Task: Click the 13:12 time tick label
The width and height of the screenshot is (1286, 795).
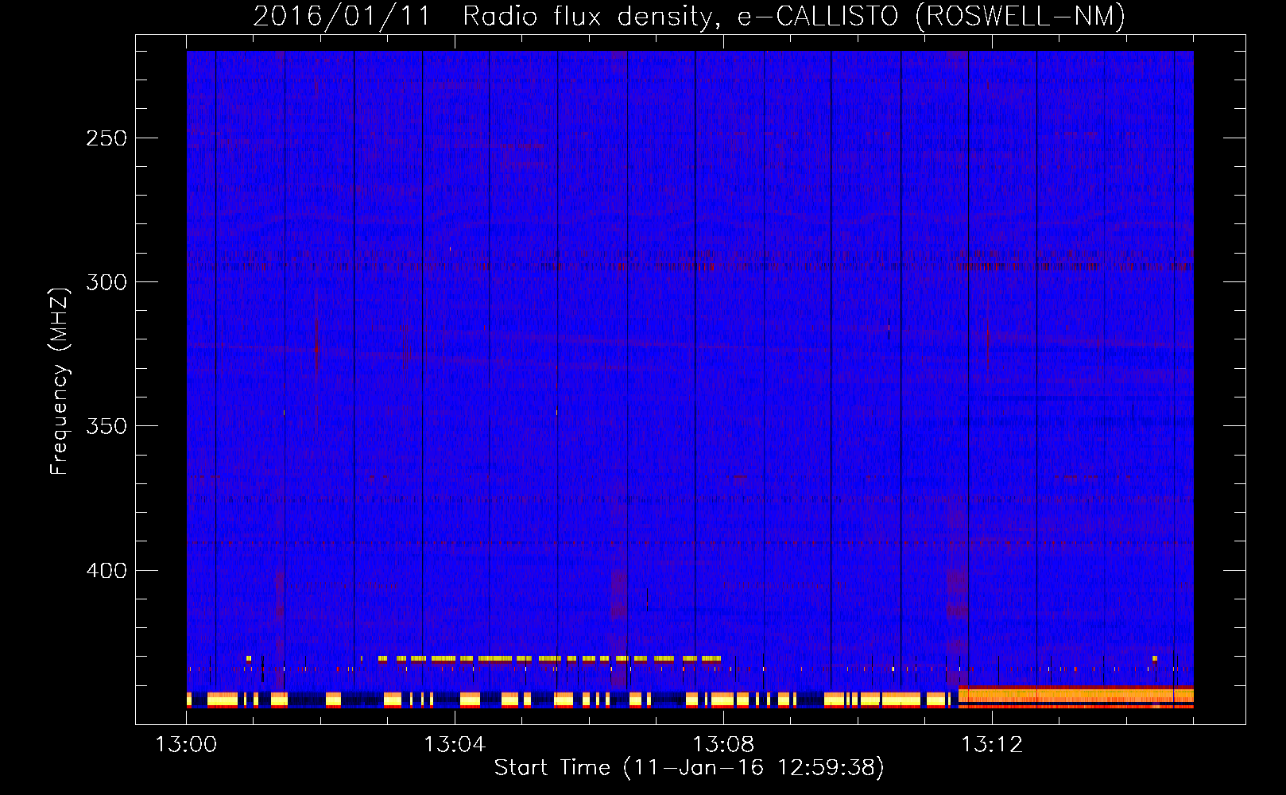Action: pyautogui.click(x=992, y=745)
